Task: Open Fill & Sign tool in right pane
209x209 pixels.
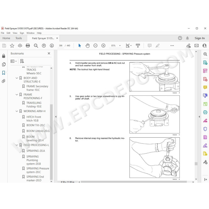Action: (x=205, y=146)
